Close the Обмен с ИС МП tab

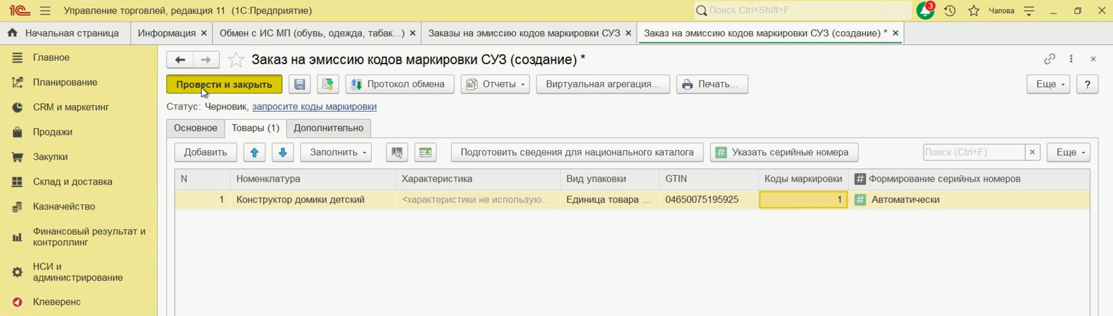pos(413,33)
